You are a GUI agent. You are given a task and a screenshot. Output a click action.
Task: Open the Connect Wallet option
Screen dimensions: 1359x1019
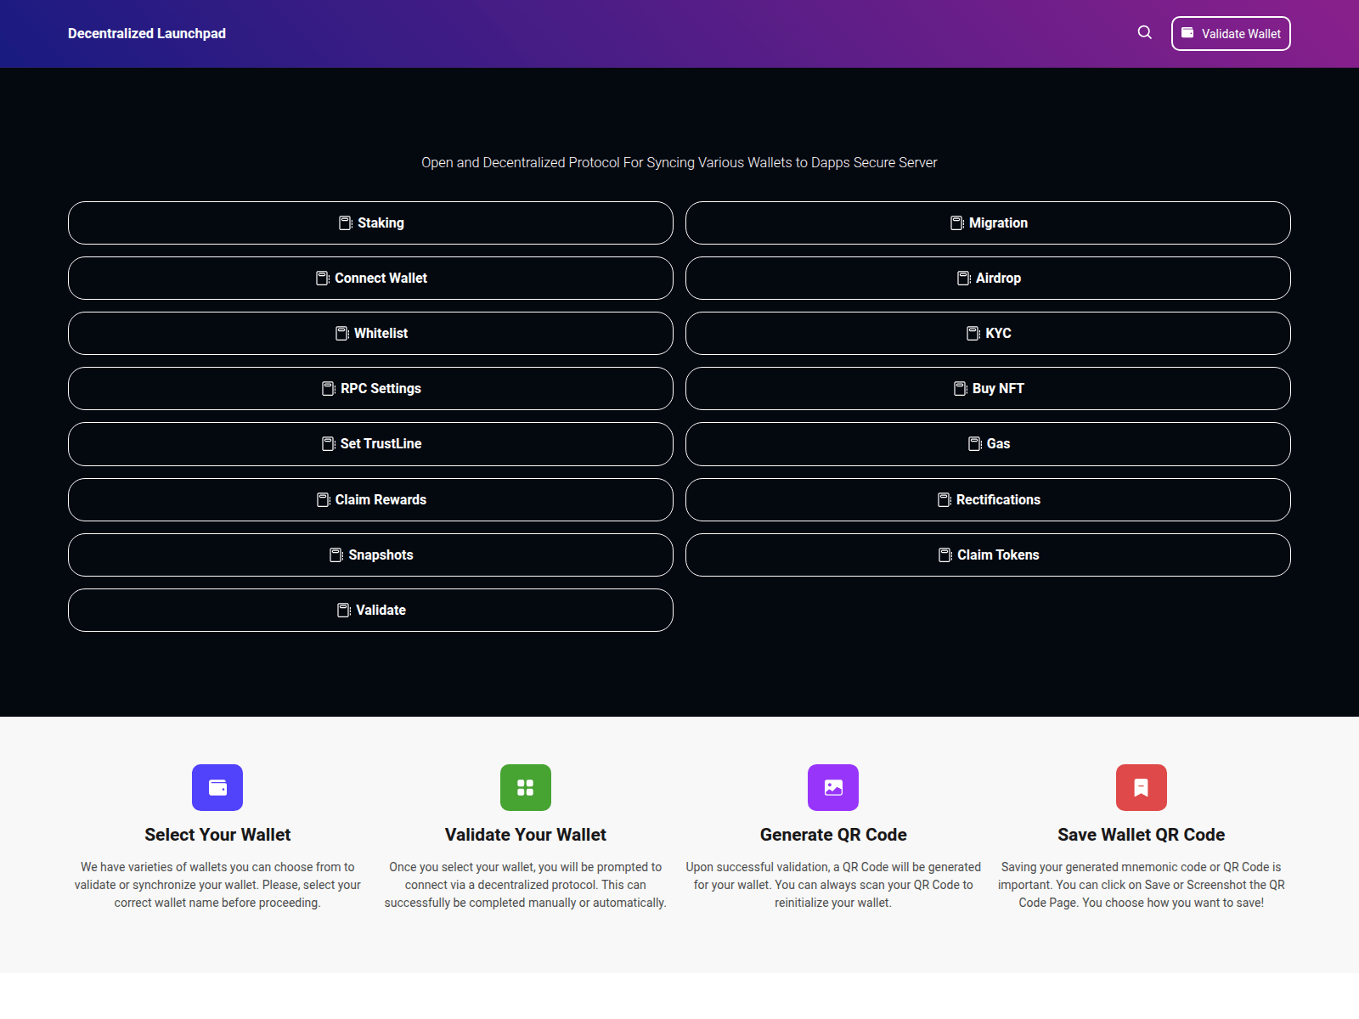click(370, 278)
